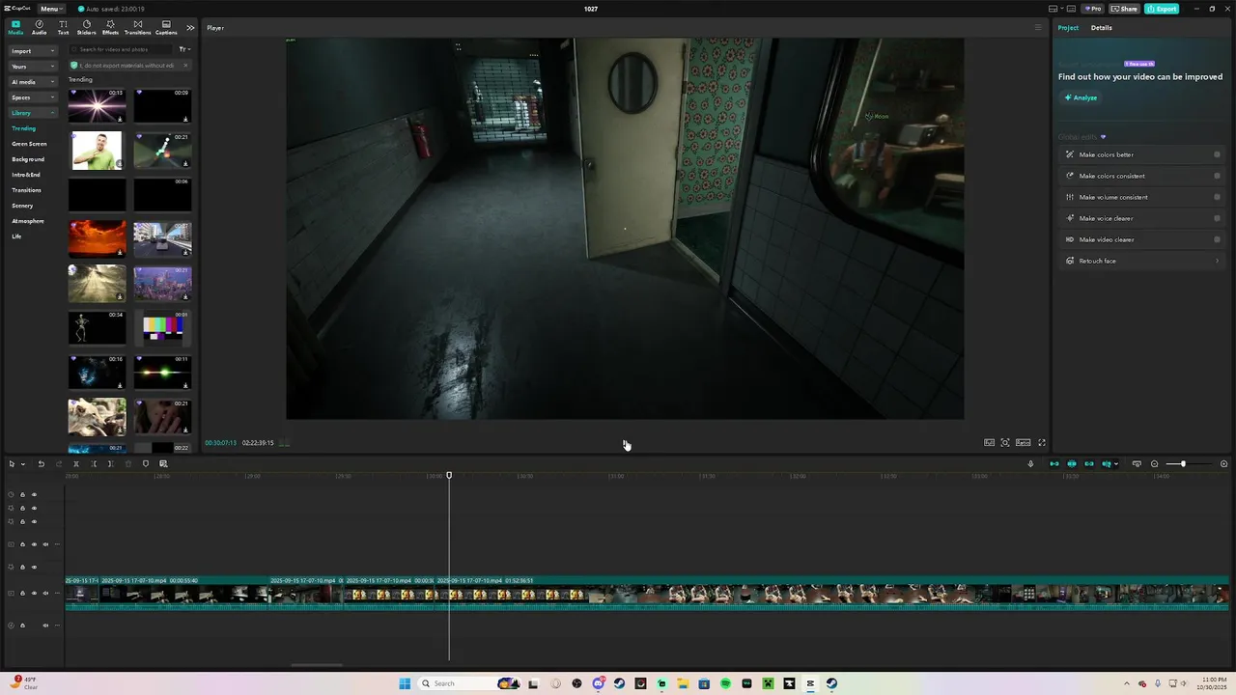The image size is (1236, 695).
Task: Switch to the Text tab
Action: 63,27
